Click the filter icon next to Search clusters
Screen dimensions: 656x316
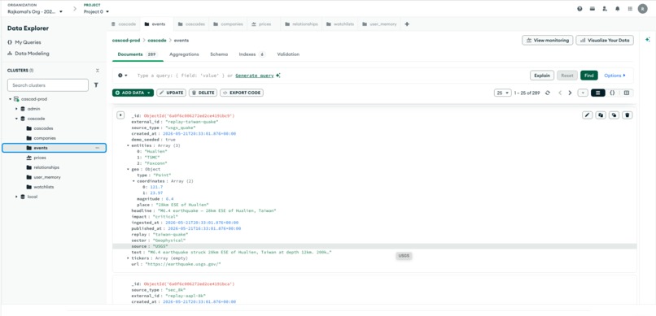click(96, 85)
